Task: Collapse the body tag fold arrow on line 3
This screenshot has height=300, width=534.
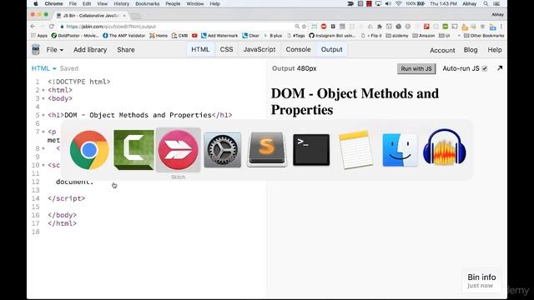Action: tap(43, 98)
